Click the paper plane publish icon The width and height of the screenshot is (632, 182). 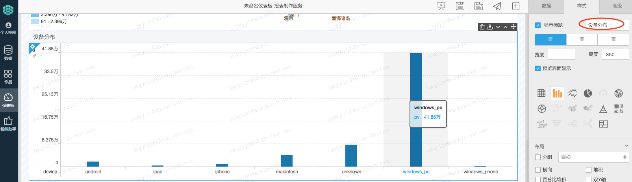click(497, 6)
